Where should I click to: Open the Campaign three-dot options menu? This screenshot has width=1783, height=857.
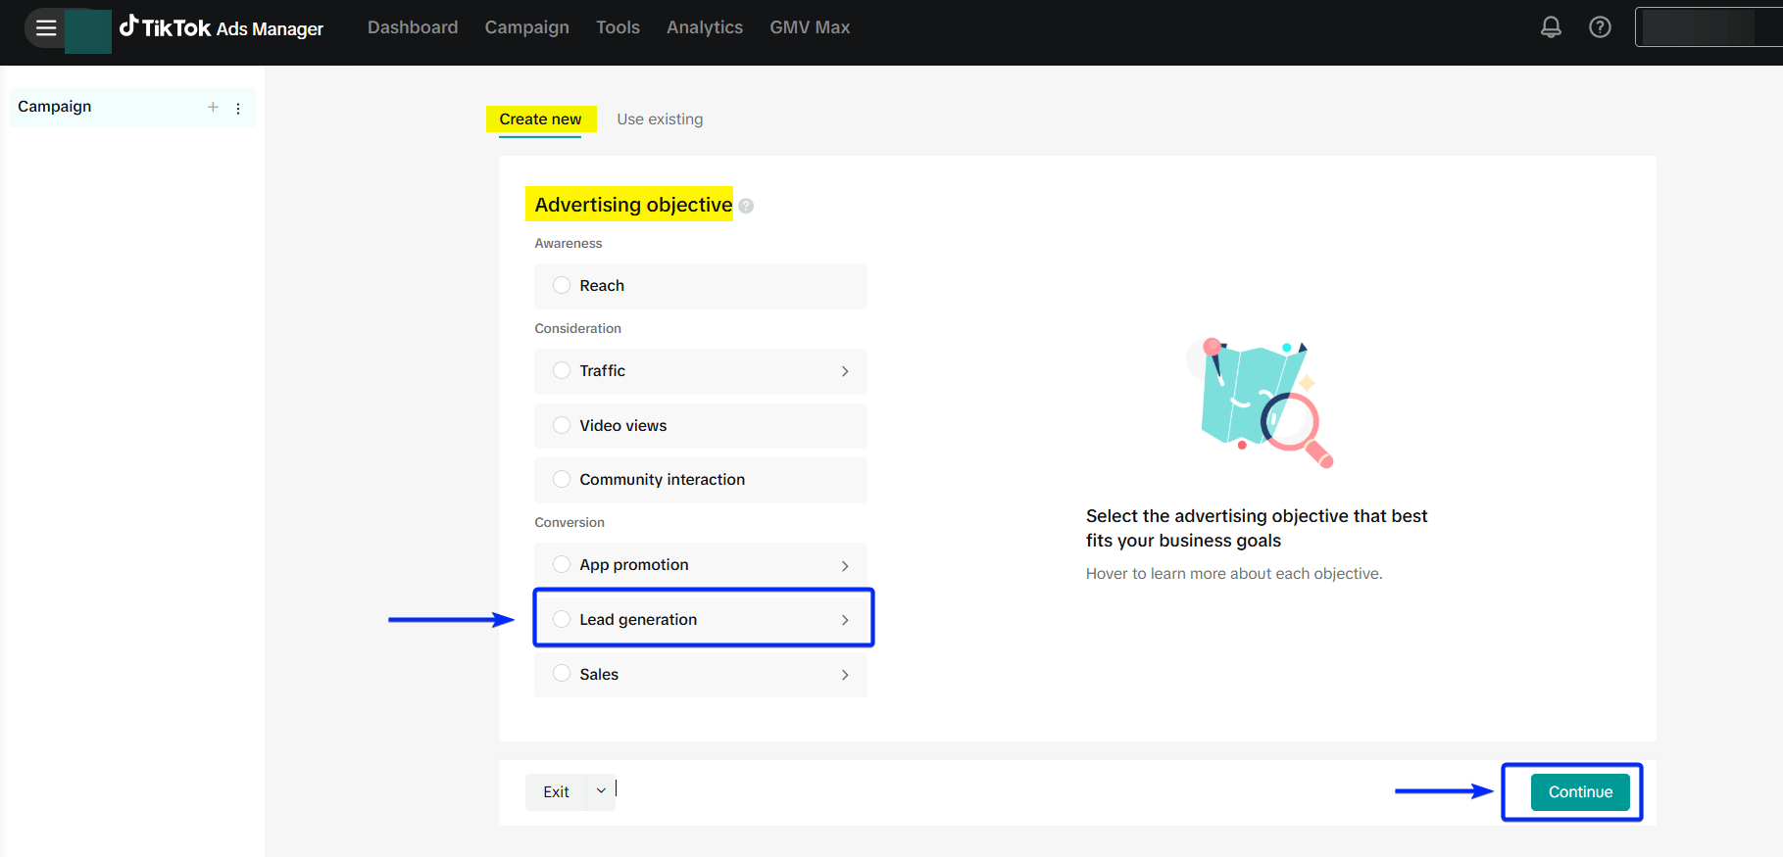[x=238, y=108]
